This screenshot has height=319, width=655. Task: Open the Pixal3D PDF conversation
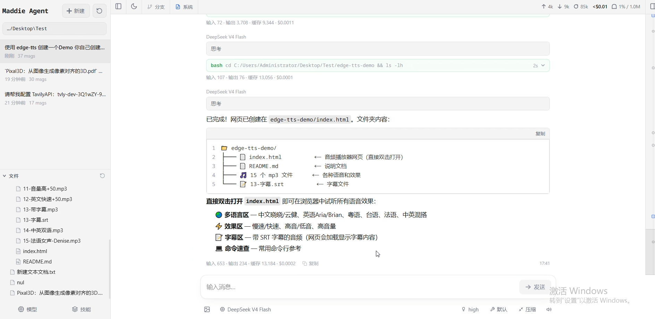pyautogui.click(x=55, y=75)
